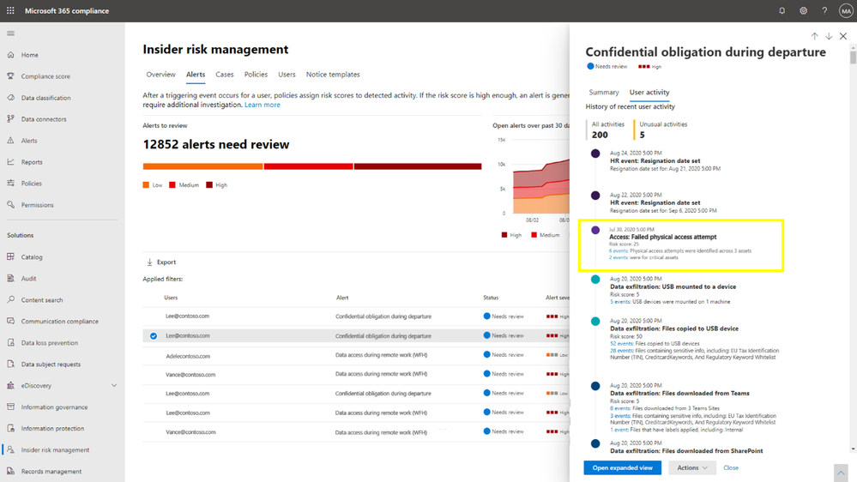Screen dimensions: 857x482
Task: Open 52 events files copied link
Action: (x=621, y=344)
